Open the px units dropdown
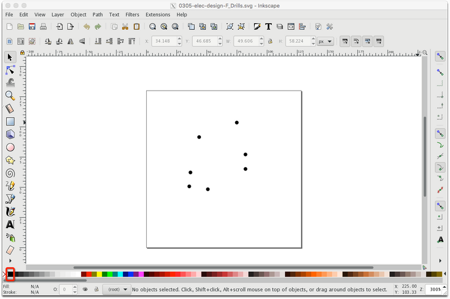 click(325, 41)
